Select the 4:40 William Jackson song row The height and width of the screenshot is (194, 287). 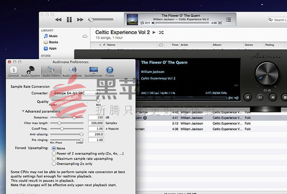tap(211, 112)
